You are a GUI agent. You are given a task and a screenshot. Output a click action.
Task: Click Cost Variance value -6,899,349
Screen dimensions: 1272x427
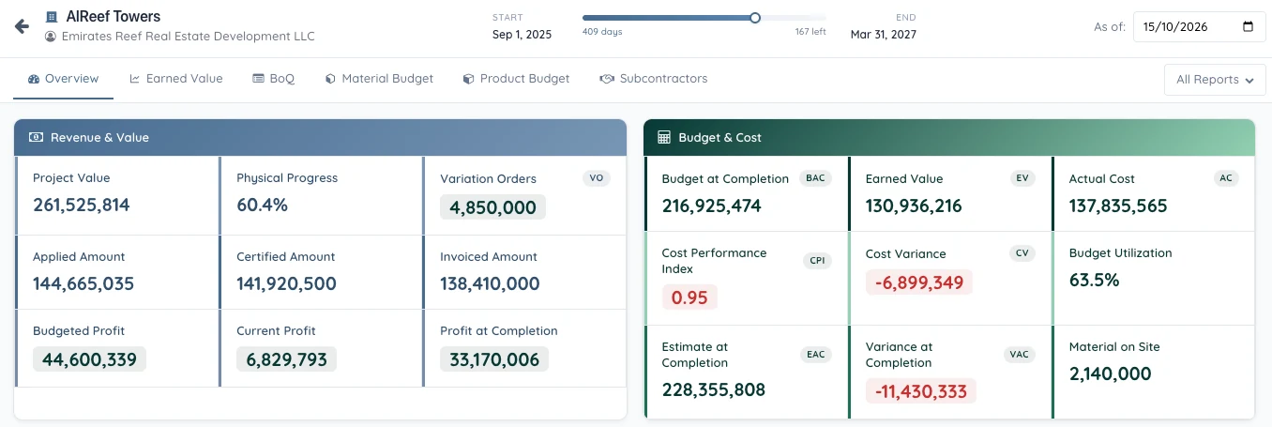[919, 282]
